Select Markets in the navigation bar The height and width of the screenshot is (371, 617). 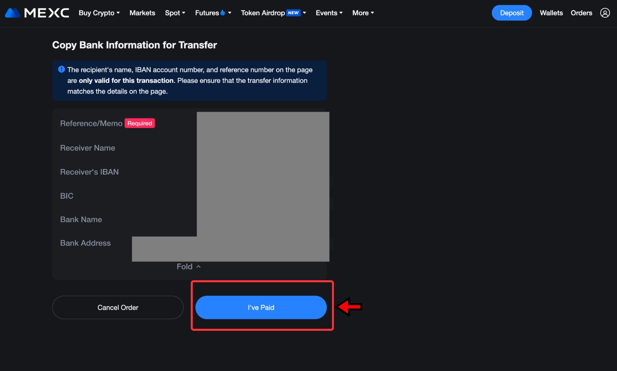(142, 13)
